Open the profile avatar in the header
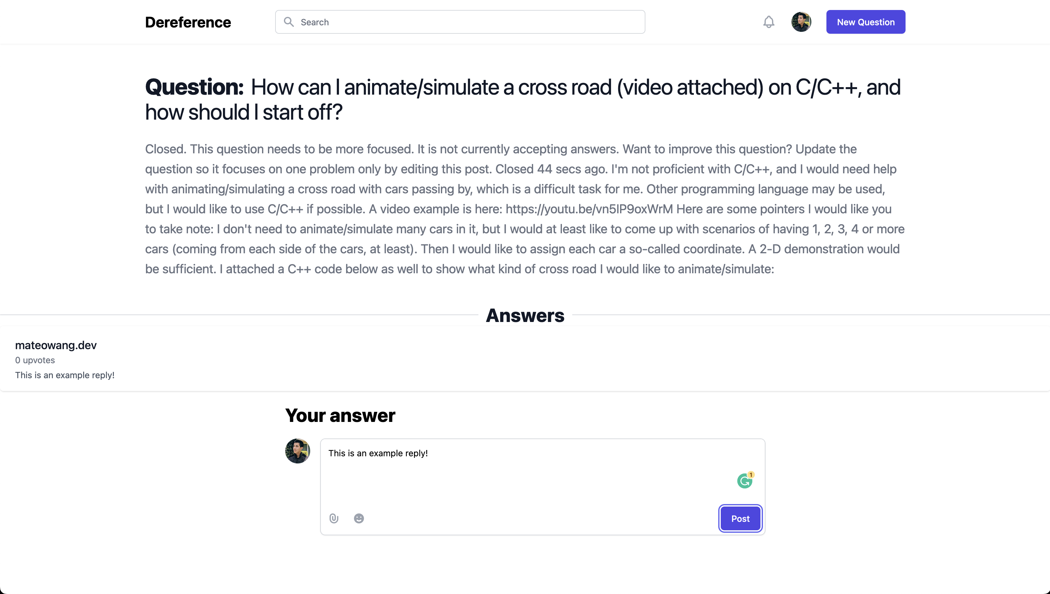 point(801,22)
